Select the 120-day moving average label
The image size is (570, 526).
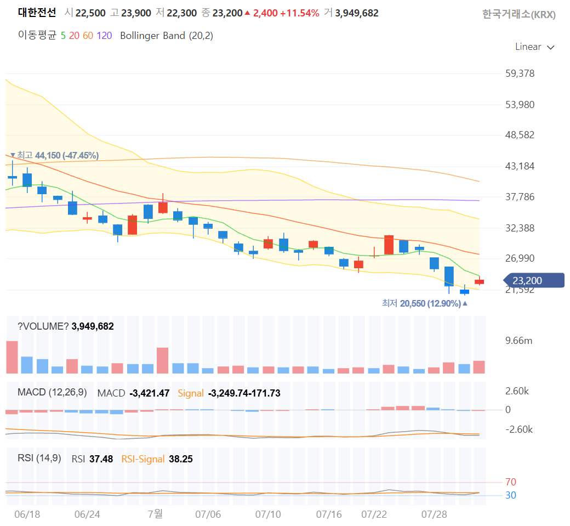(x=104, y=36)
